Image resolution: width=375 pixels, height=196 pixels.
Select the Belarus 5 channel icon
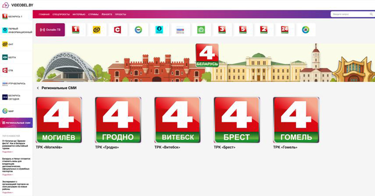point(243,30)
